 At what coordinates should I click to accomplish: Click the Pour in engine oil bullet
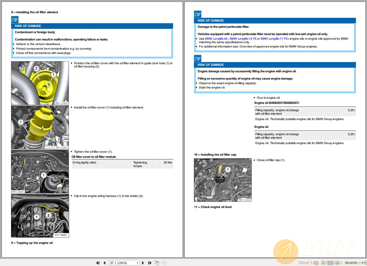pos(268,98)
